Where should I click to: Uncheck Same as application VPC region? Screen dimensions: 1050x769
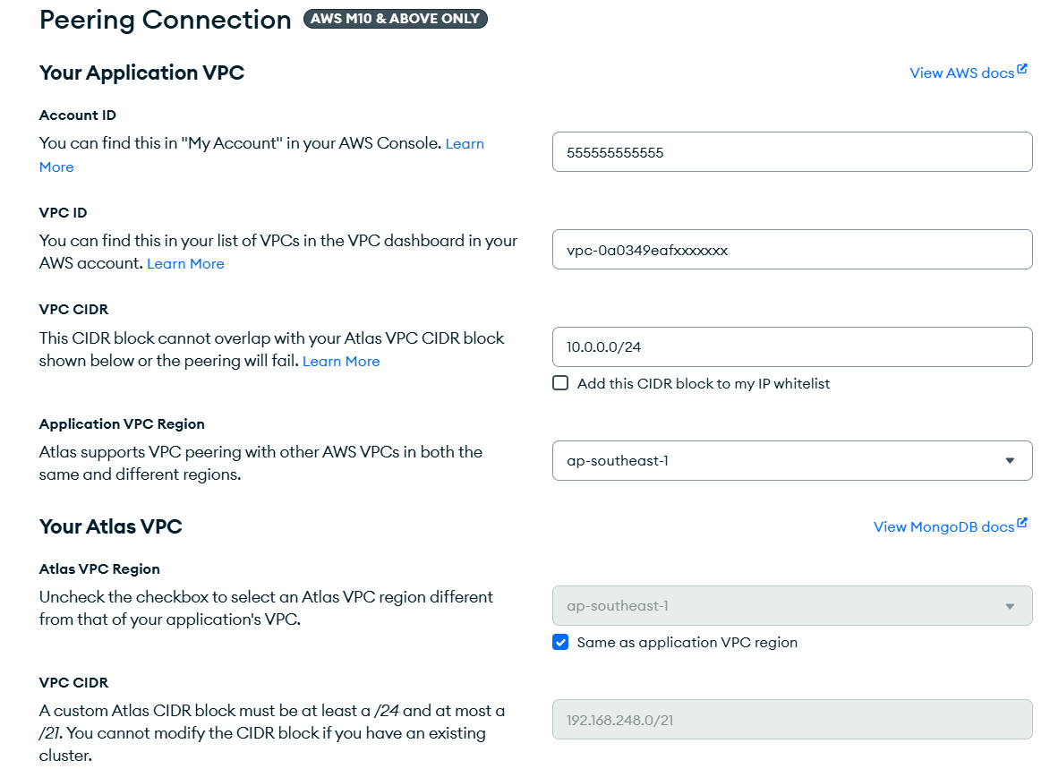[x=560, y=643]
